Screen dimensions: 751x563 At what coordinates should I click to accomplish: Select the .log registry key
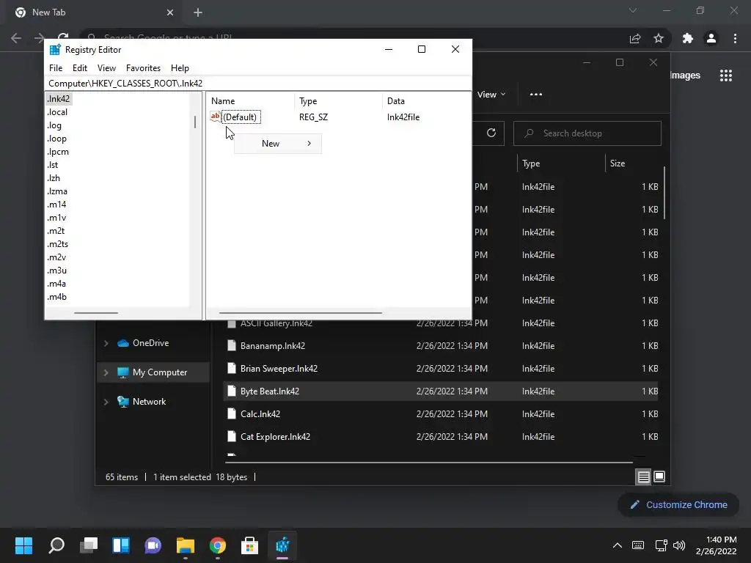click(x=54, y=125)
